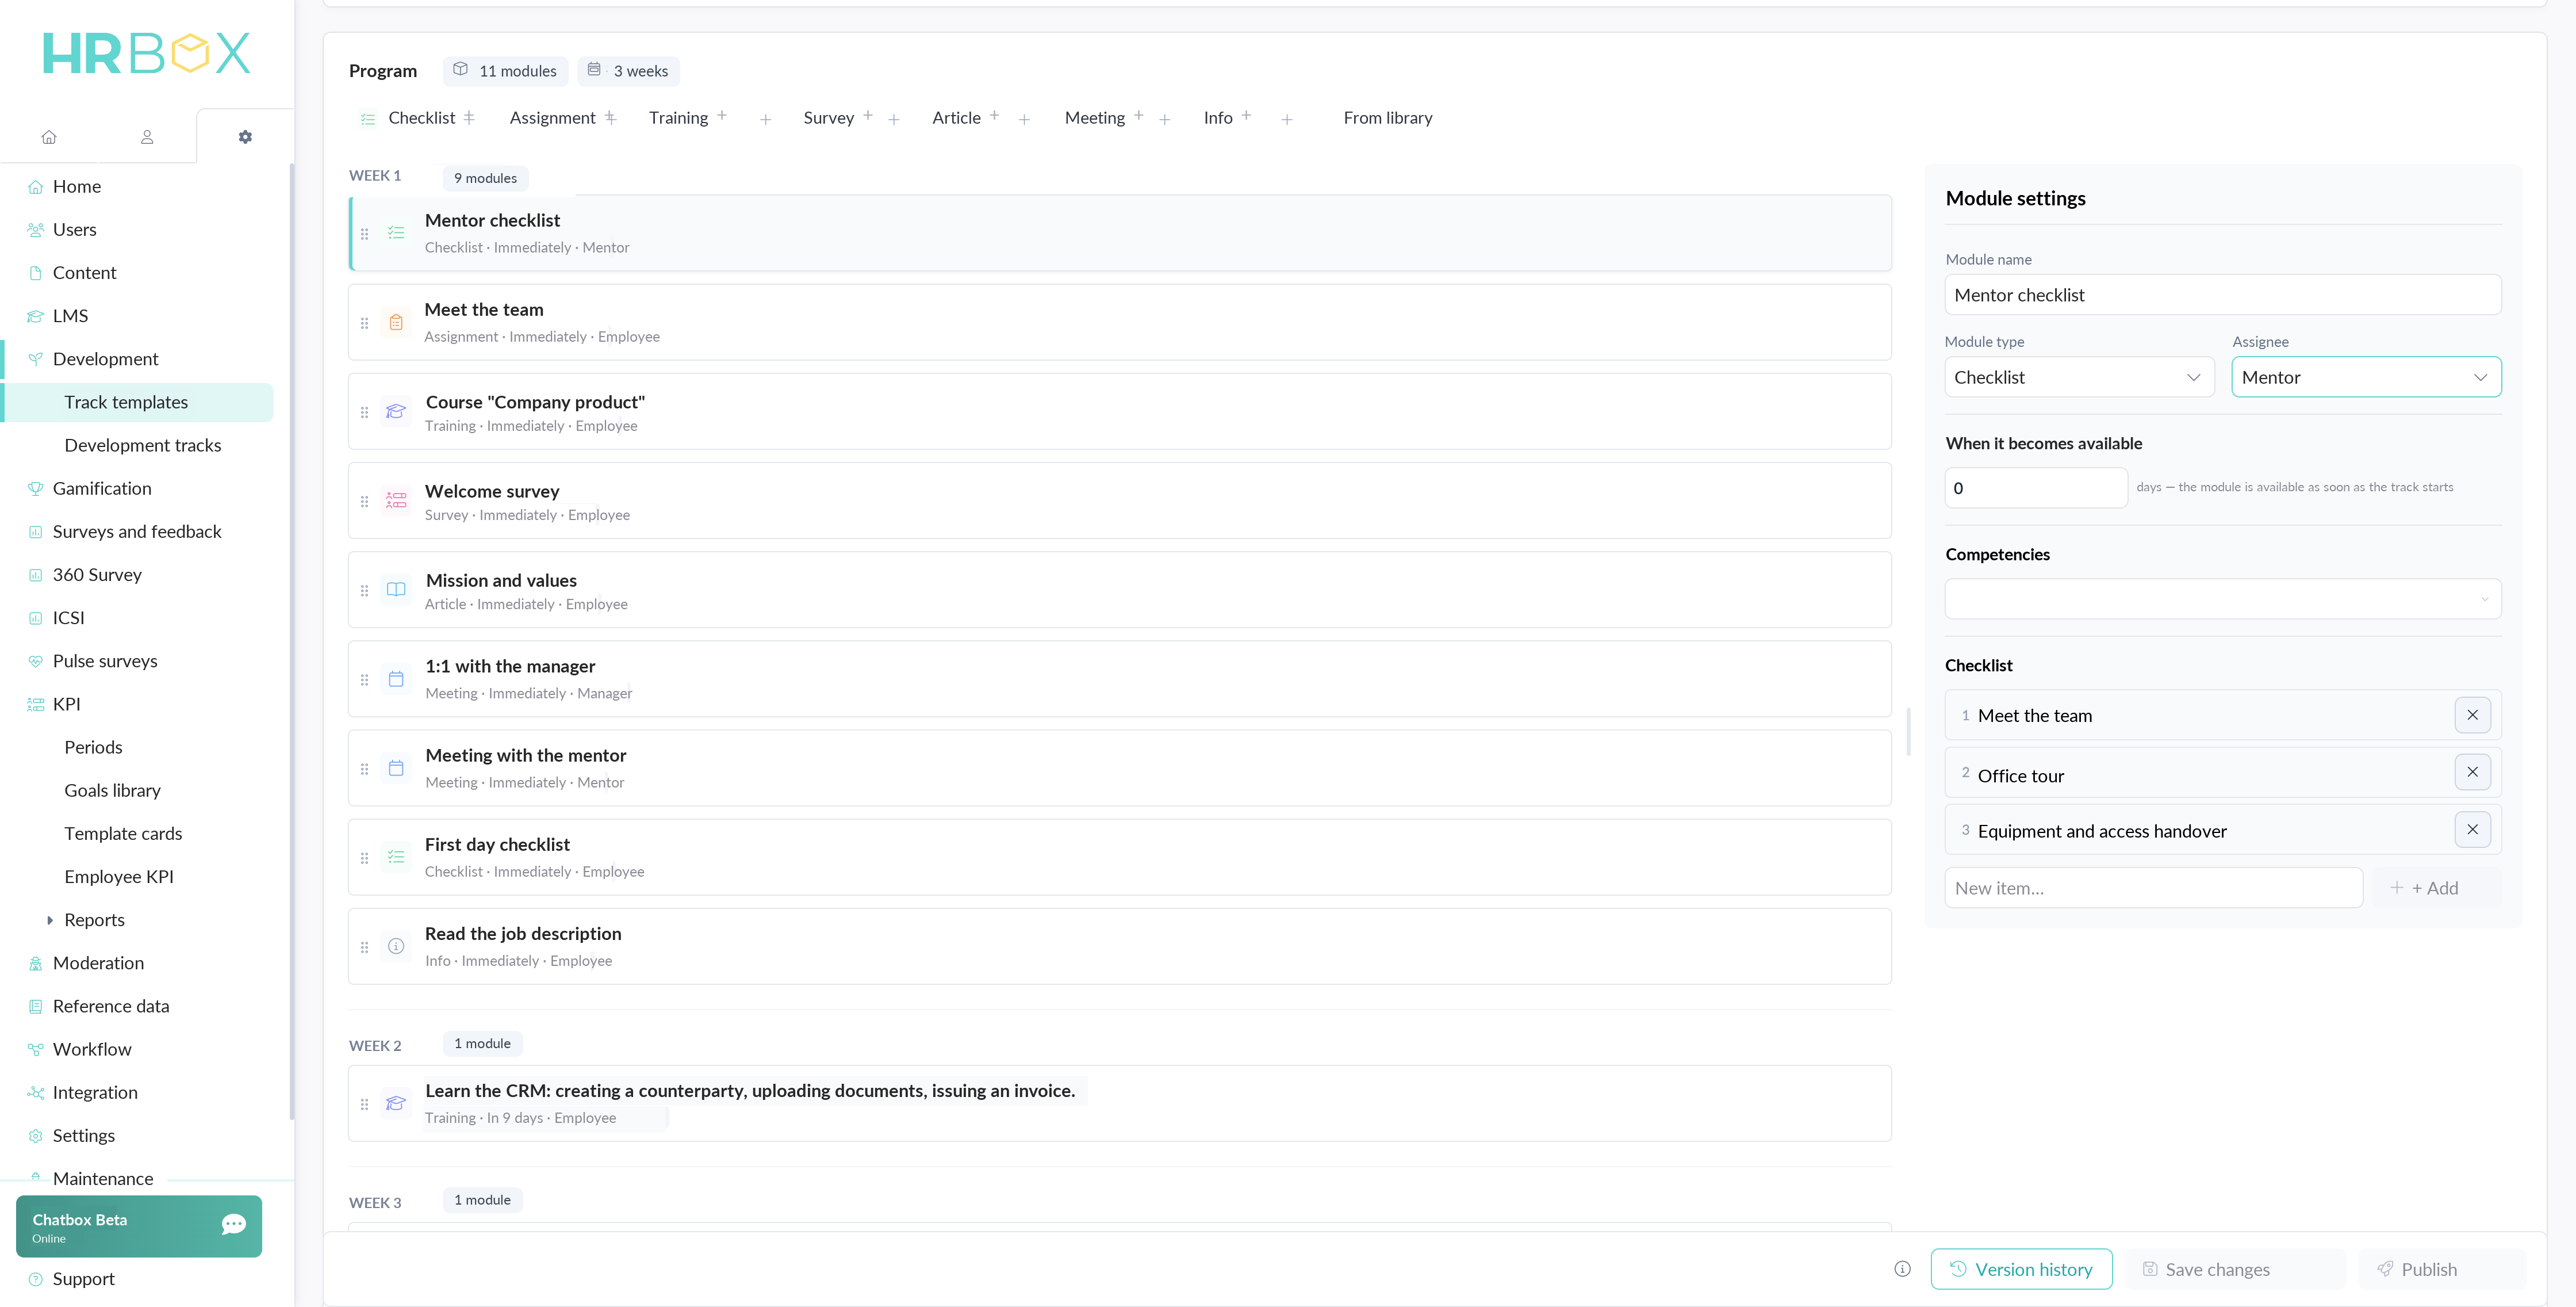Add a Checklist module
Screen dimensions: 2576x1307
418,118
